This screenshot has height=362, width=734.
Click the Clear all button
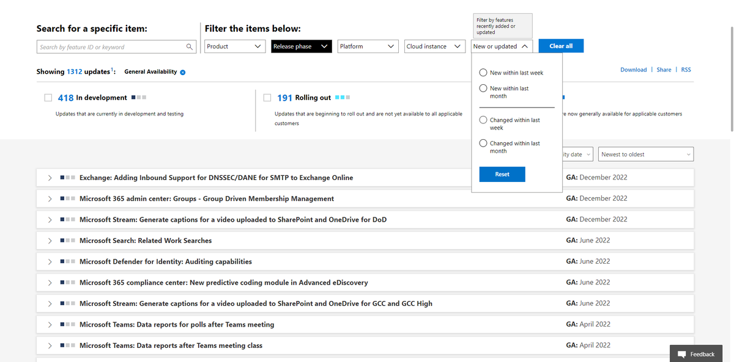[561, 46]
